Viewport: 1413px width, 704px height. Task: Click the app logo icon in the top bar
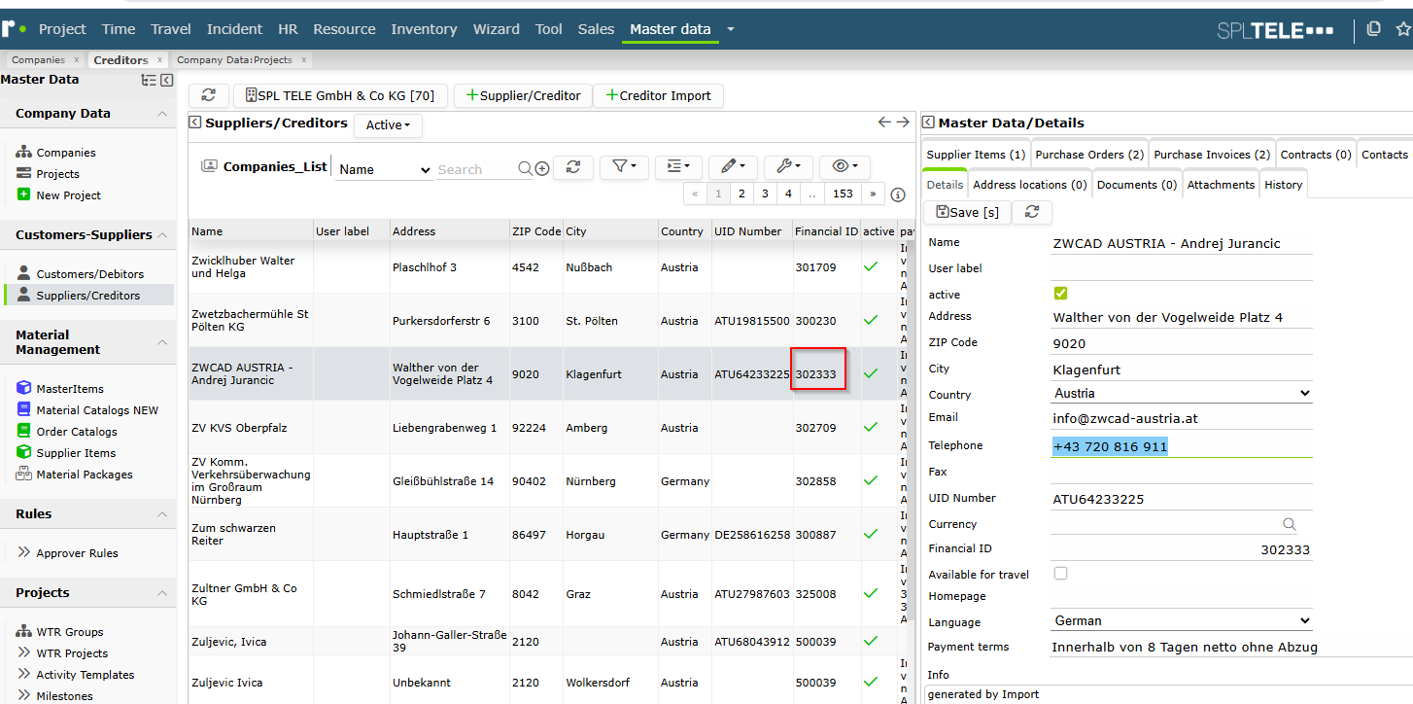coord(14,28)
